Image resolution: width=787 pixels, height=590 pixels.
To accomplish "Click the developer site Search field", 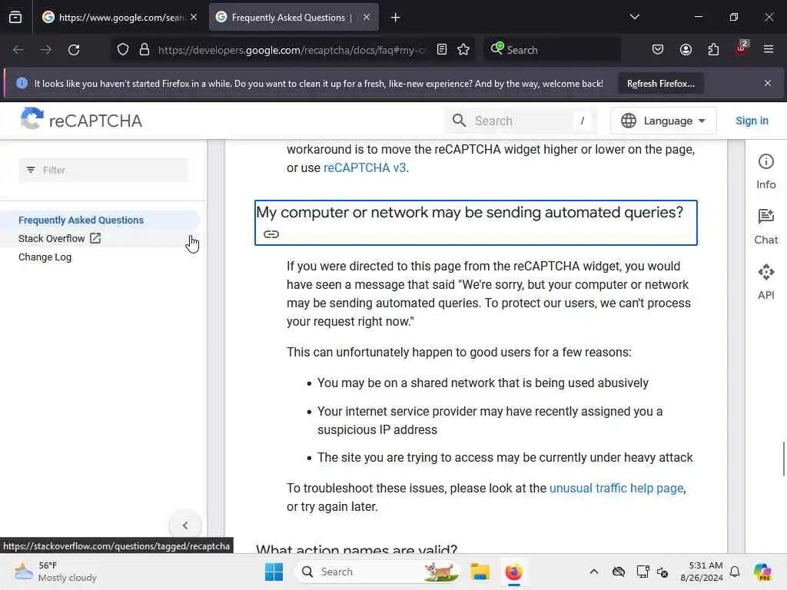I will [x=520, y=121].
